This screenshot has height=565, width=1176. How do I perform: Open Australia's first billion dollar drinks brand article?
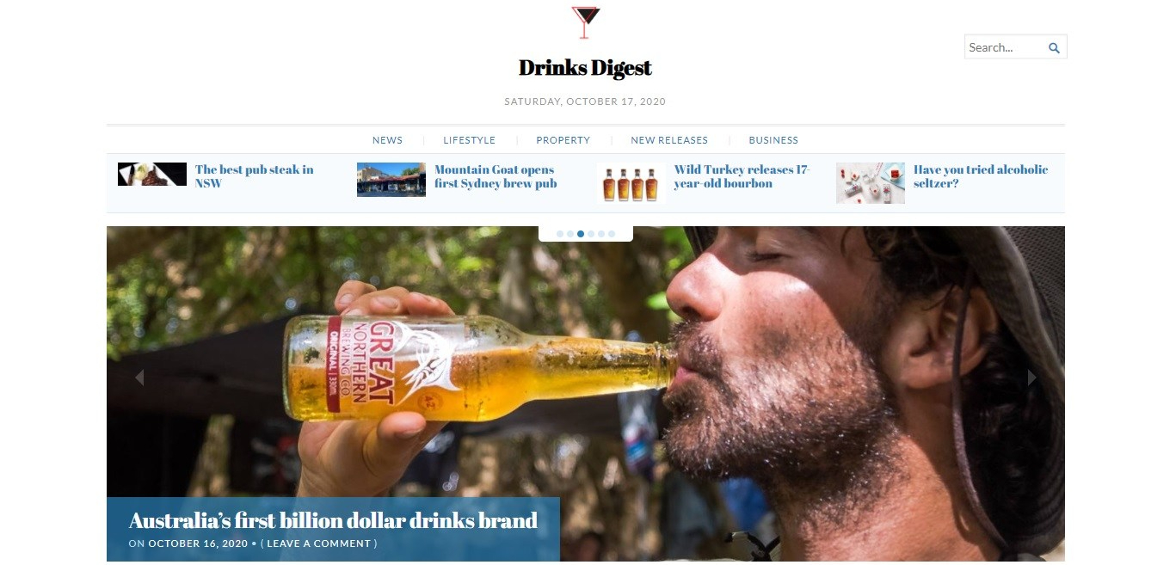tap(333, 520)
